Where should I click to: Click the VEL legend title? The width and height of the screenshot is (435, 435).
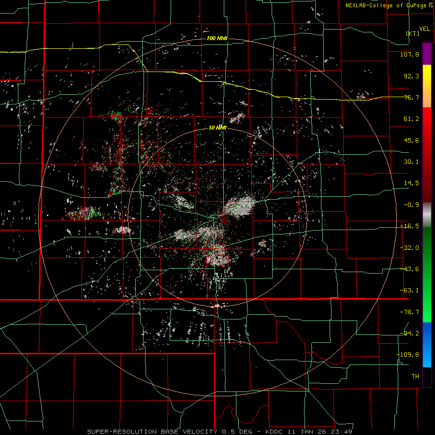point(424,29)
